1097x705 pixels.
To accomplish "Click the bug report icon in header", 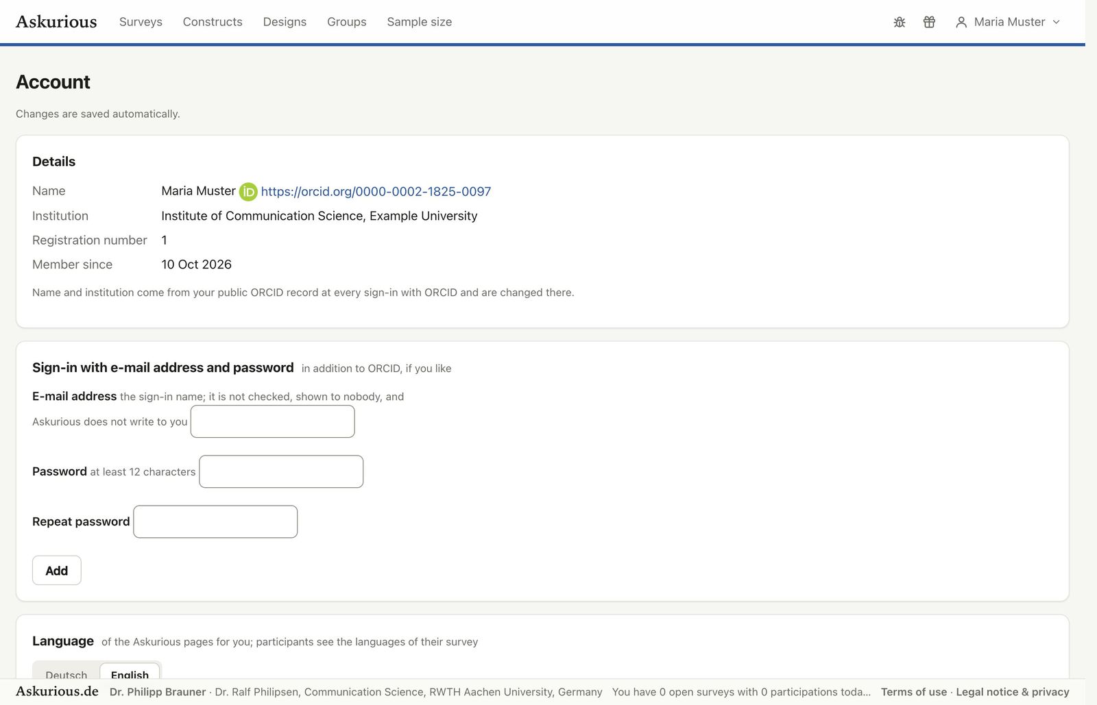I will click(900, 22).
